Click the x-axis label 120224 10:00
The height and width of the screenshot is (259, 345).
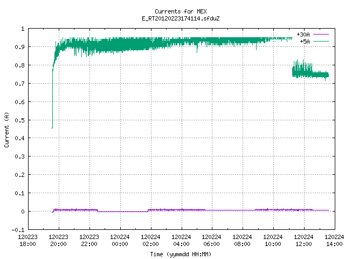pyautogui.click(x=273, y=241)
